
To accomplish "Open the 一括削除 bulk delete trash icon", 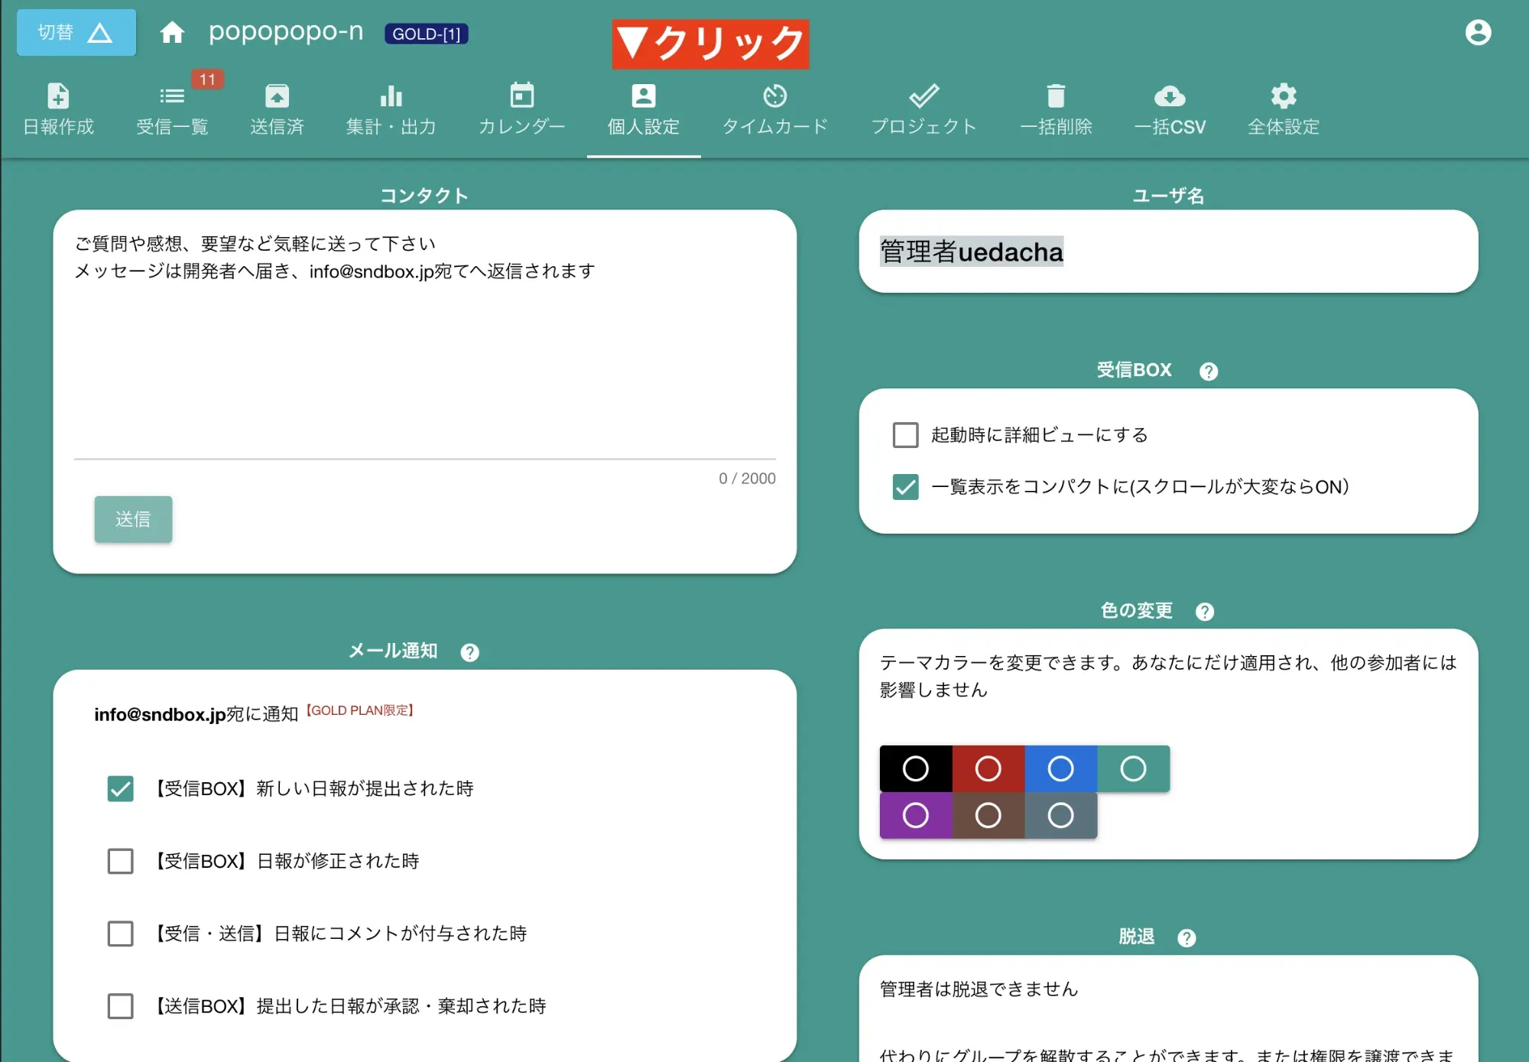I will [x=1057, y=107].
